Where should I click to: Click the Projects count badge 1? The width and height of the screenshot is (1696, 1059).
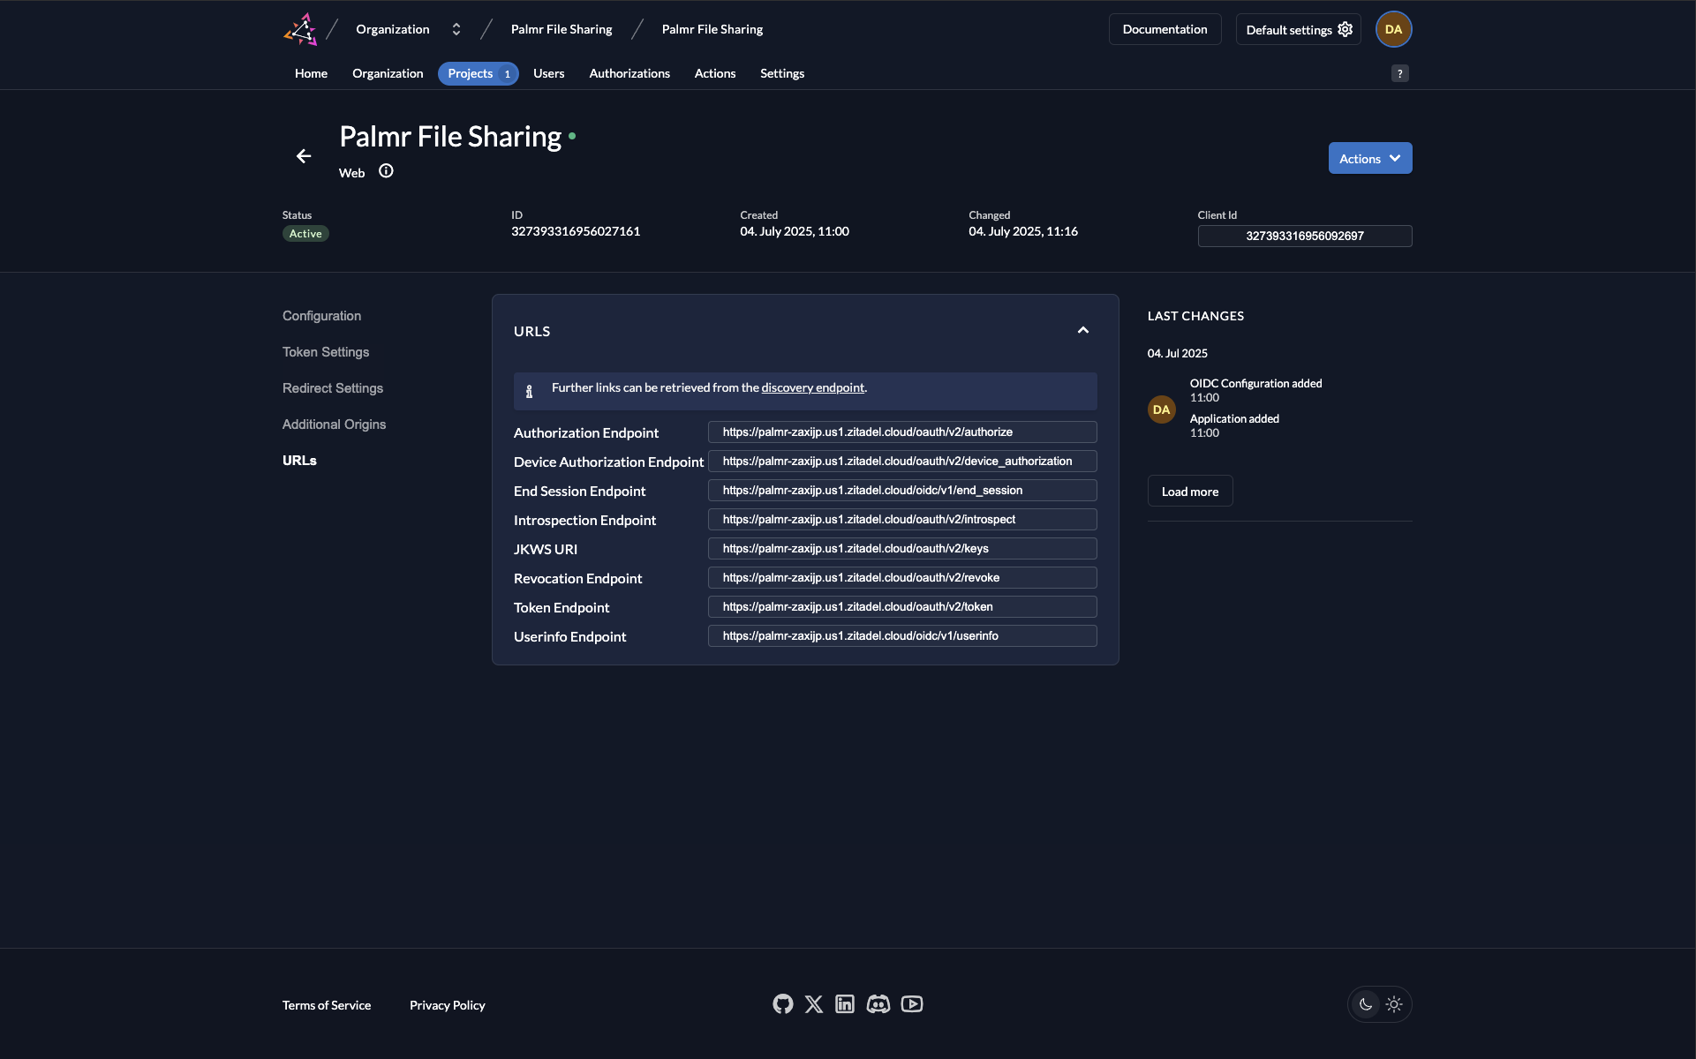coord(507,74)
